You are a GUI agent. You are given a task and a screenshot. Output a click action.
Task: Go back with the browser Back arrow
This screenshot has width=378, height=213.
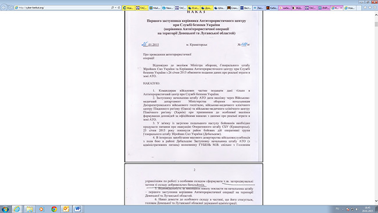(x=4, y=8)
